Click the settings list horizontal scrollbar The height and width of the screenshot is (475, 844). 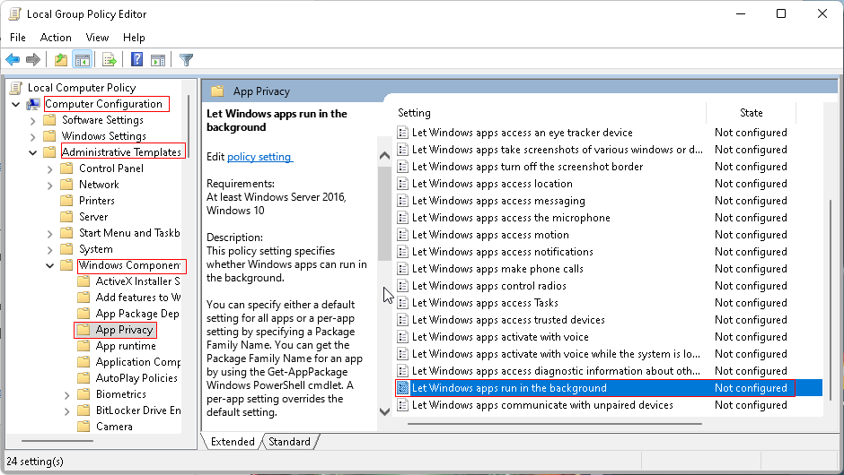(554, 423)
